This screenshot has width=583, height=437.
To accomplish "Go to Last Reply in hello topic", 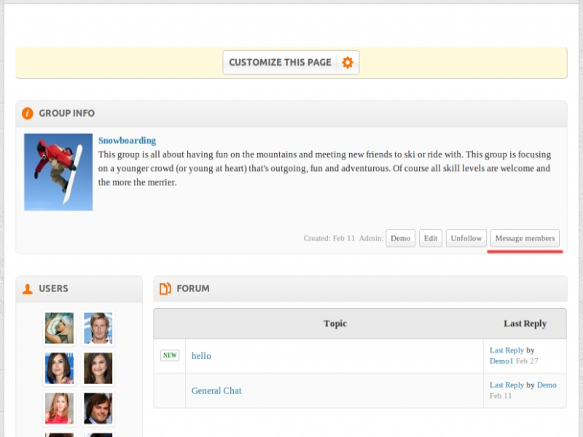I will (x=506, y=350).
